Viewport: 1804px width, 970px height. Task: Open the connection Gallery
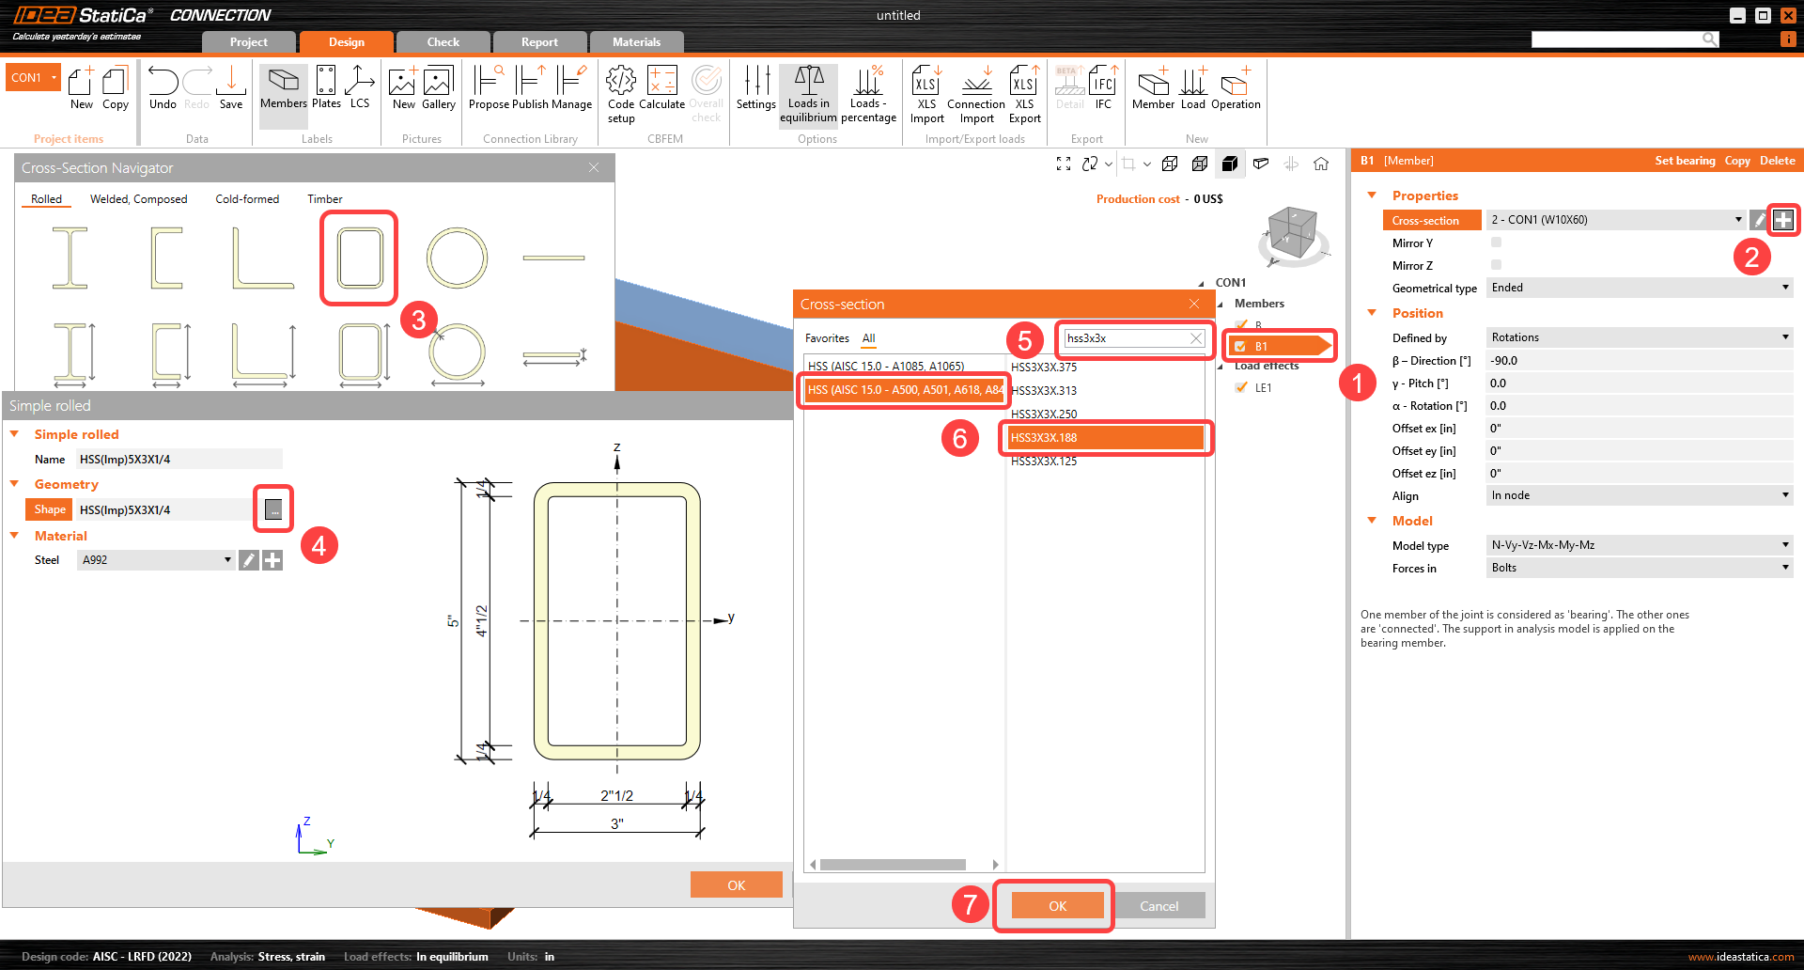click(x=438, y=87)
